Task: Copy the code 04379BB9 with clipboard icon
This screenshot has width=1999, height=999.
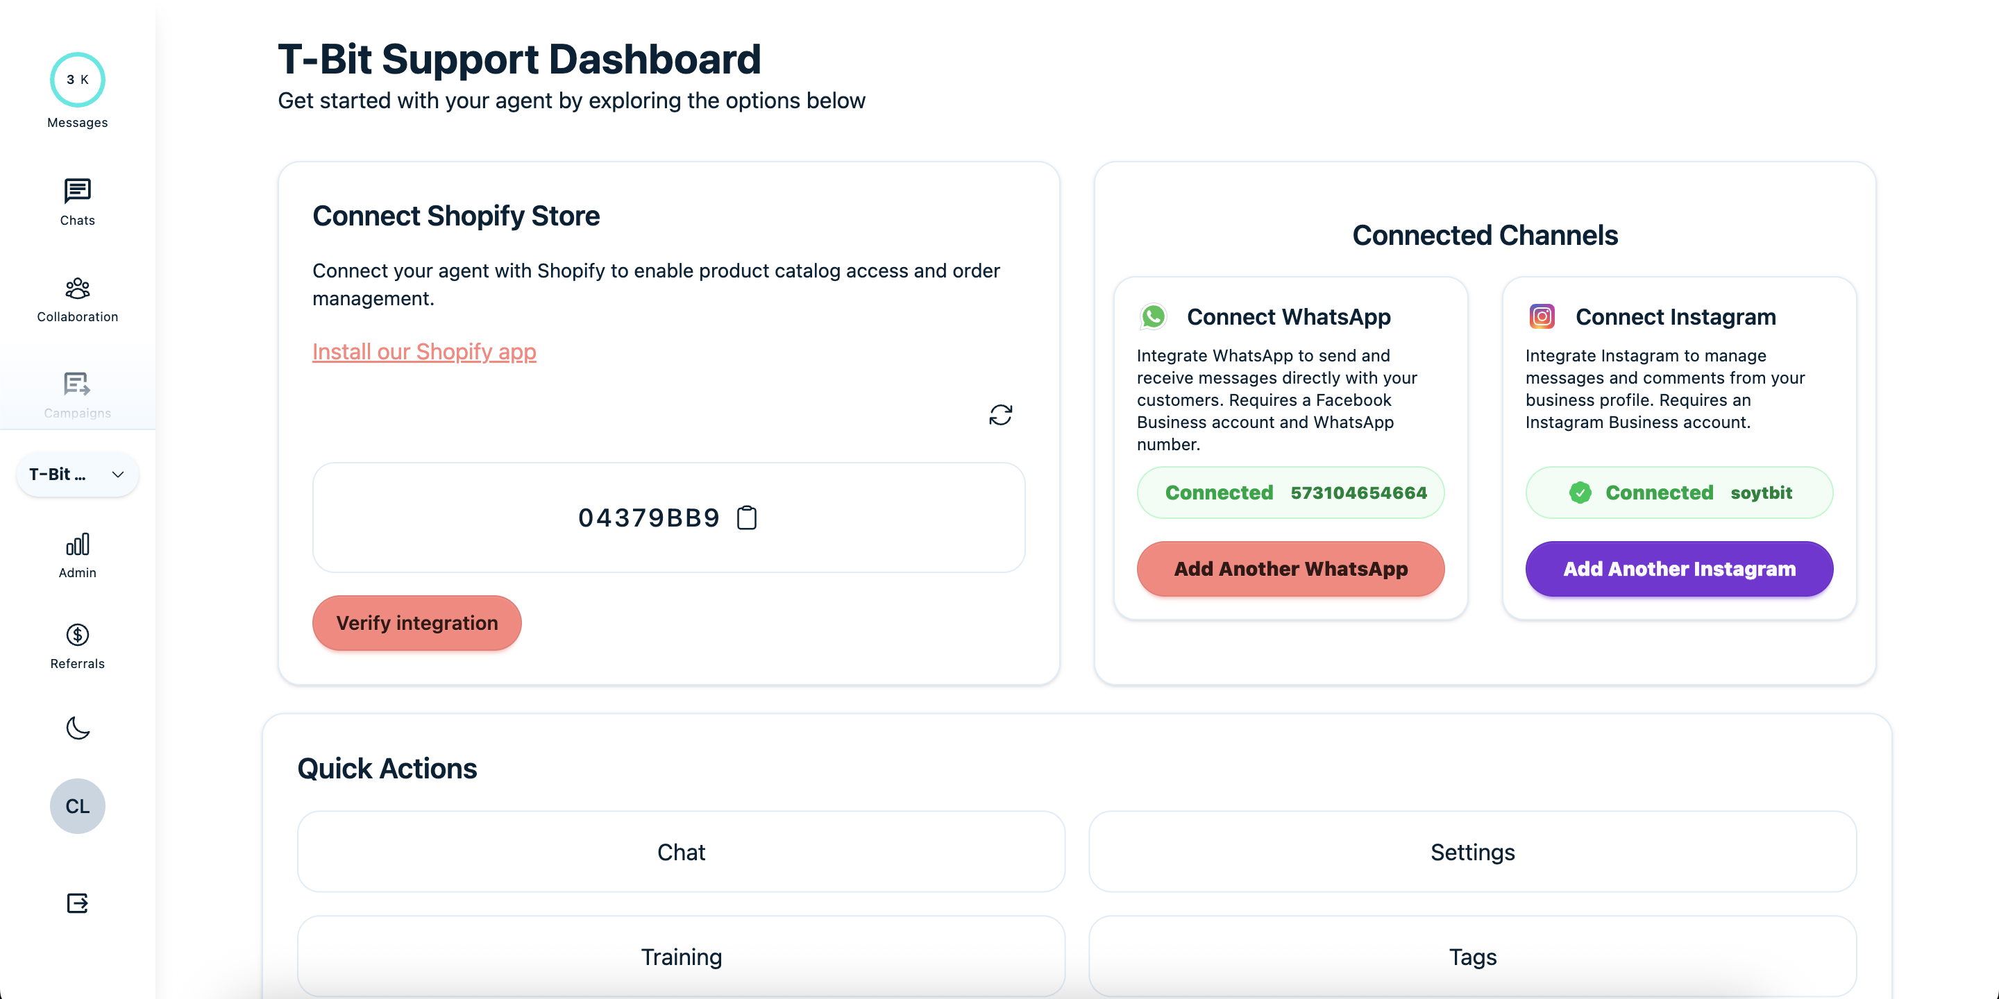Action: click(x=747, y=518)
